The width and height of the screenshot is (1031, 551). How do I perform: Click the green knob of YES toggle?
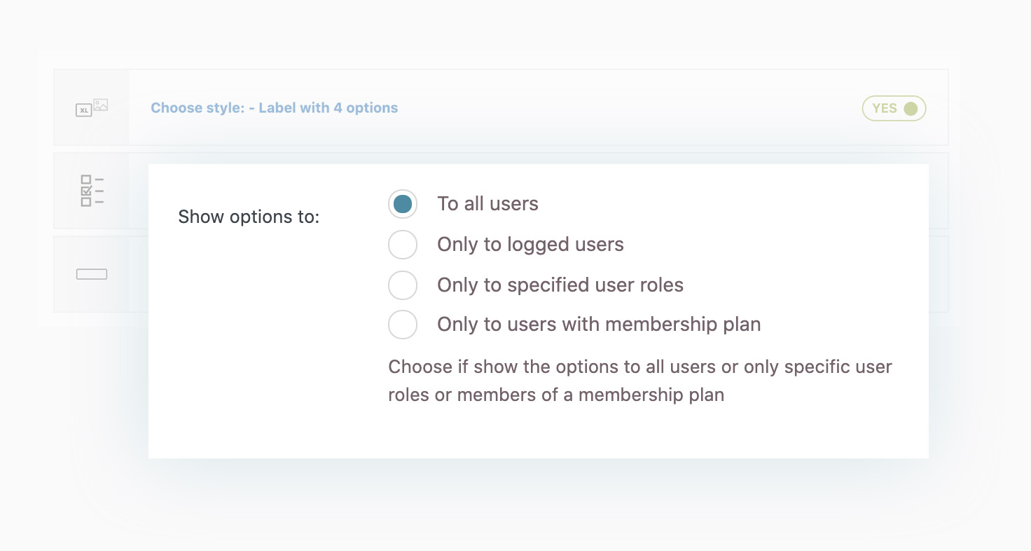click(911, 109)
